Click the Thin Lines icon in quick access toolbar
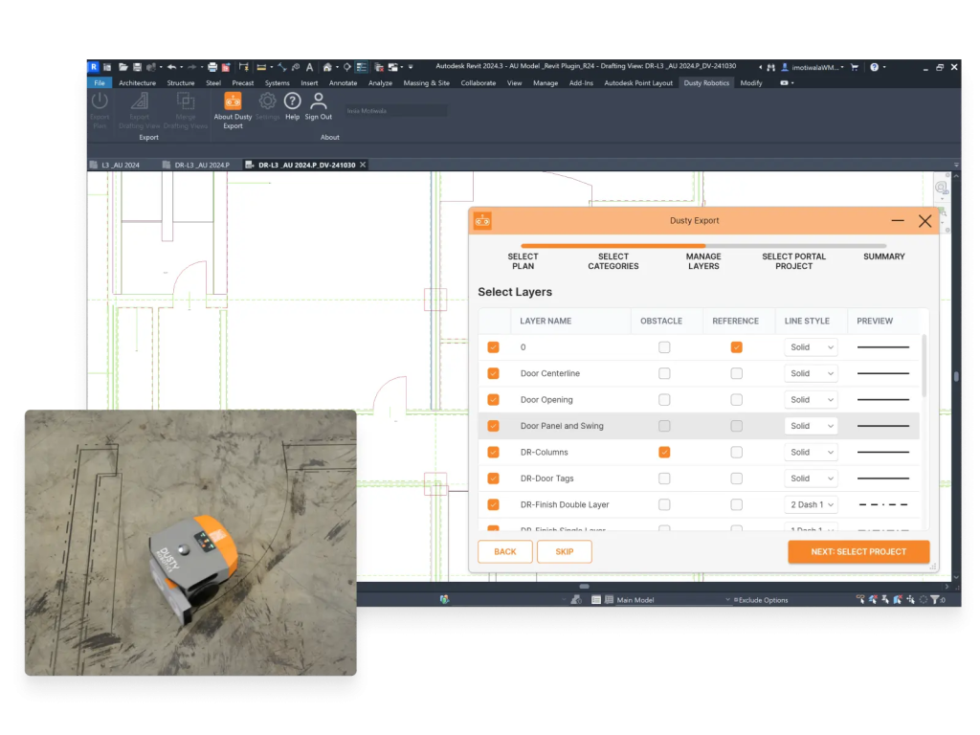The width and height of the screenshot is (980, 735). tap(361, 67)
